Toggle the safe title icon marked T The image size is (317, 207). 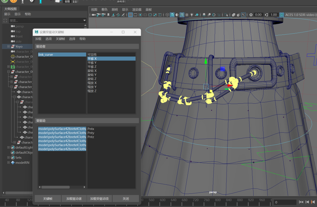tap(160, 15)
